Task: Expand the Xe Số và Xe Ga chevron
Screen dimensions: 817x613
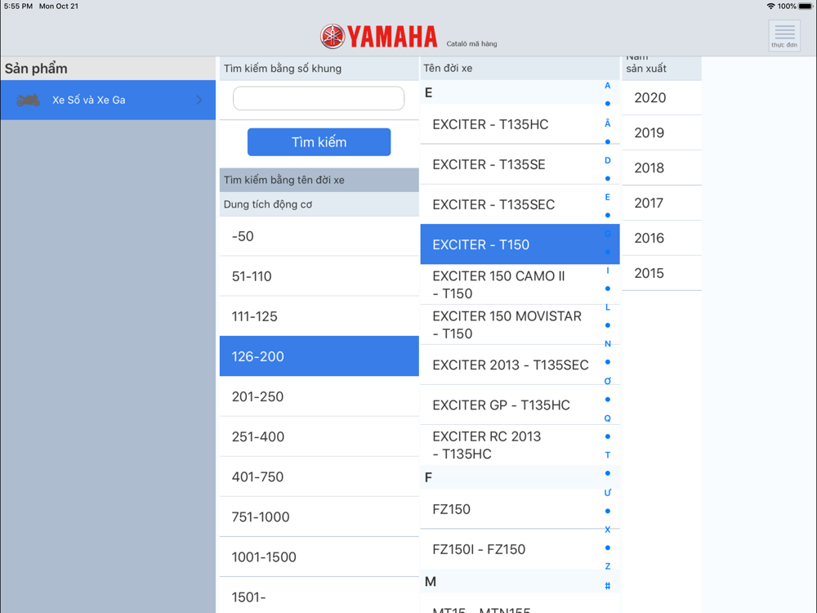Action: pos(199,101)
